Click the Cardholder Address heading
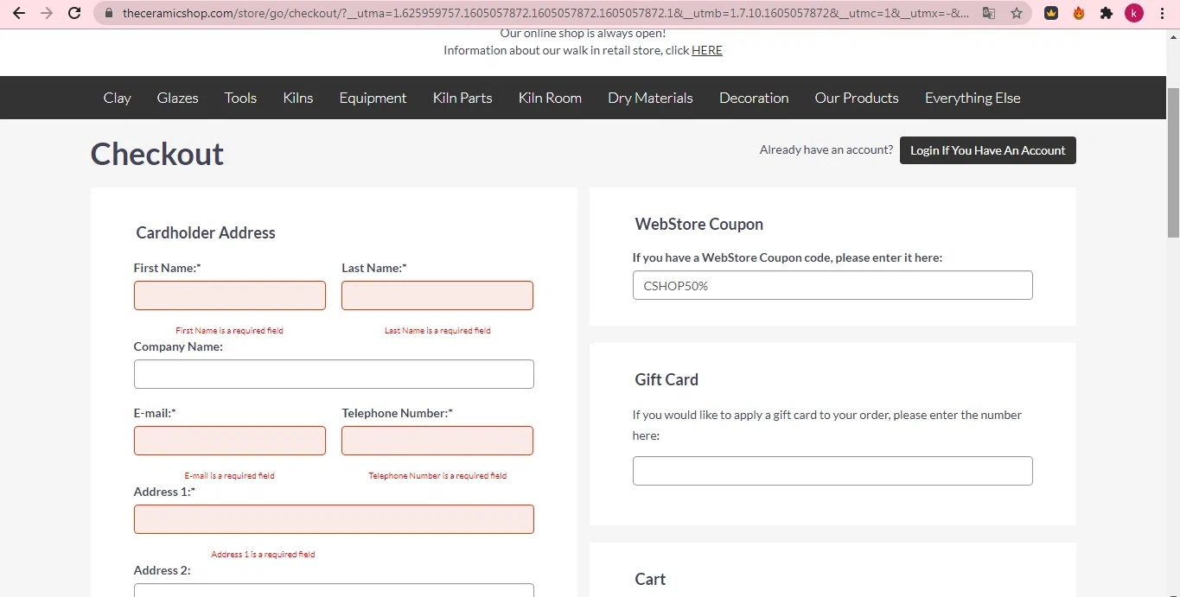Viewport: 1180px width, 597px height. (206, 232)
